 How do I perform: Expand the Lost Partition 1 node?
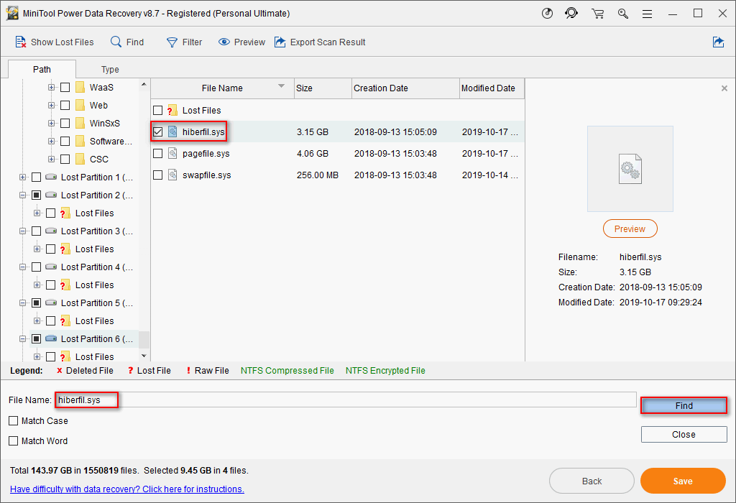(22, 177)
